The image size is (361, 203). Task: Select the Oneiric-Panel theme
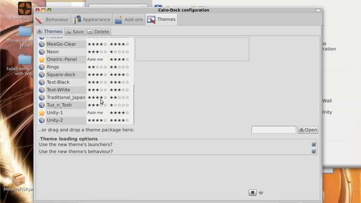click(61, 59)
